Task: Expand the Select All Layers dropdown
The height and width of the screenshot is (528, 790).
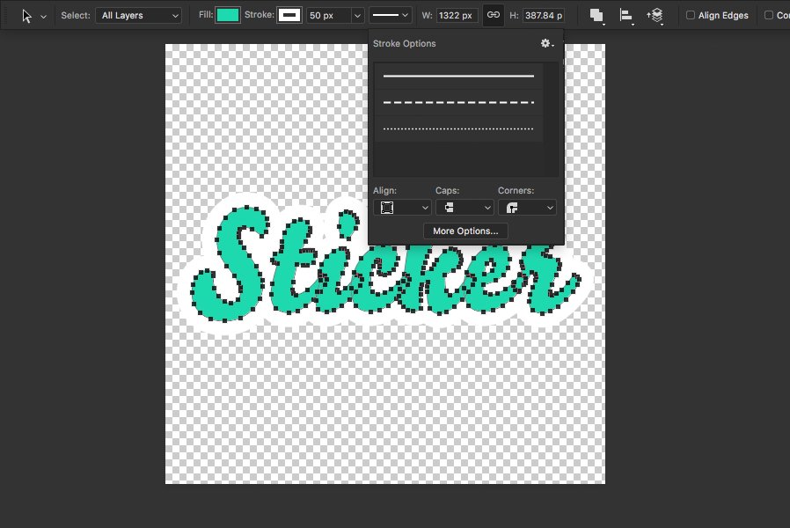Action: point(138,16)
